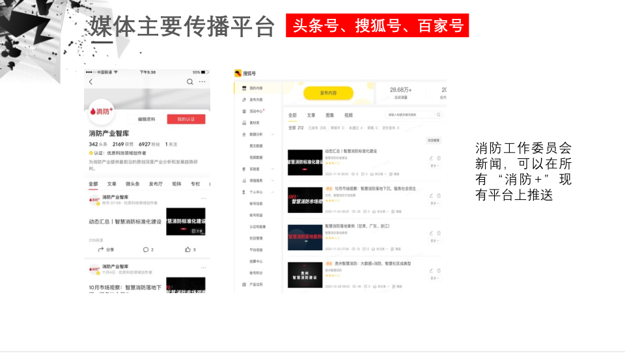The image size is (625, 353).
Task: Click the 编辑资料 button
Action: pos(146,119)
